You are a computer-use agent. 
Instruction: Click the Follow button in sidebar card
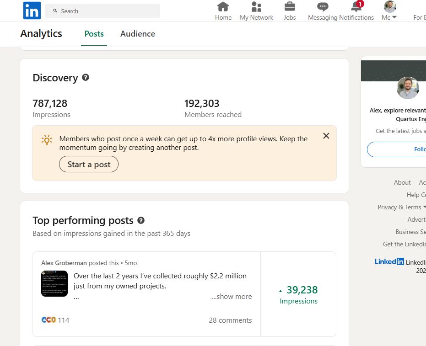pyautogui.click(x=397, y=149)
